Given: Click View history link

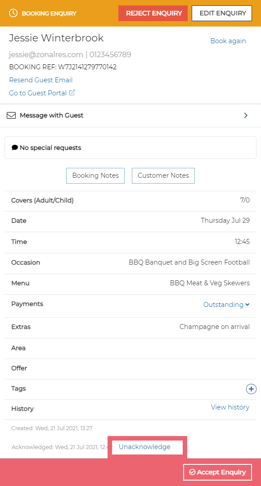Looking at the screenshot, I should point(230,407).
